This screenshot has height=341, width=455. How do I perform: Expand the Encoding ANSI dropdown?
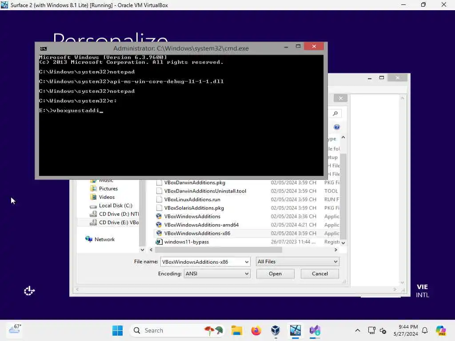246,274
